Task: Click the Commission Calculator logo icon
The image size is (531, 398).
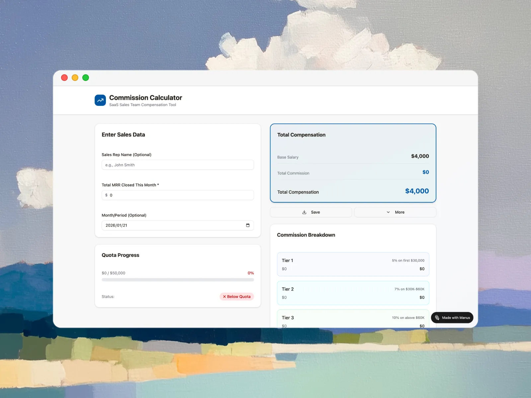Action: (100, 100)
